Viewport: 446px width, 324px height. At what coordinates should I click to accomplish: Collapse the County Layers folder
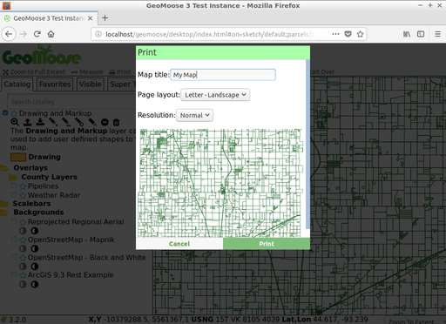(x=12, y=177)
